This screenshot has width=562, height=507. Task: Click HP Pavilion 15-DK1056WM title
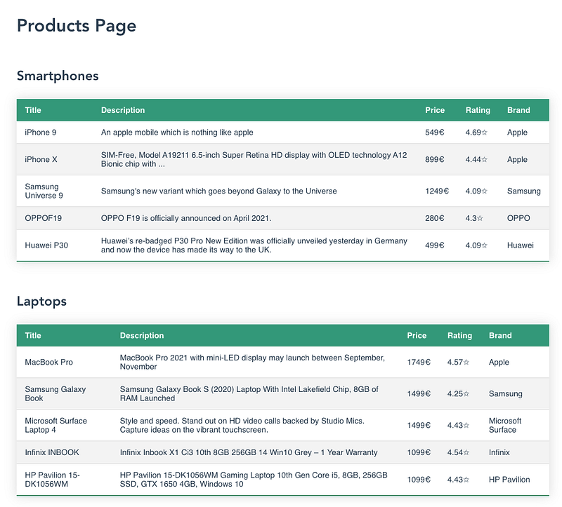[x=52, y=480]
